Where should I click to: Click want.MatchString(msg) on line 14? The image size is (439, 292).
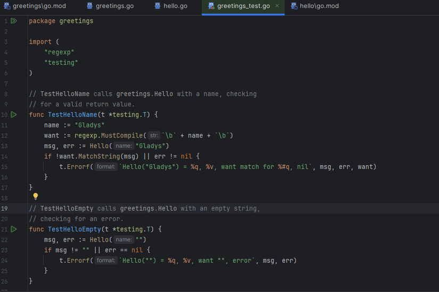99,156
